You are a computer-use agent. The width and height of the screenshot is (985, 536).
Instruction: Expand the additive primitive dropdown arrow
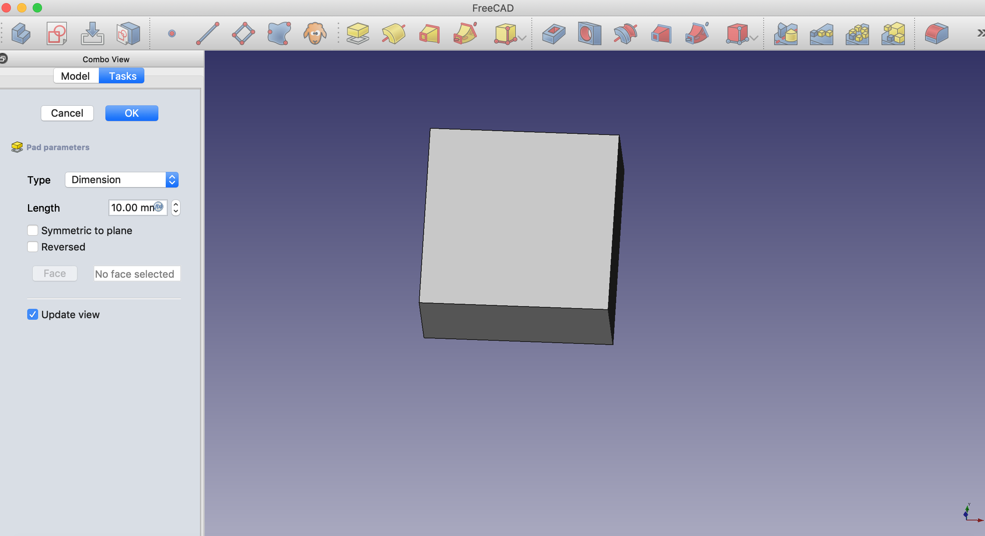pos(522,38)
